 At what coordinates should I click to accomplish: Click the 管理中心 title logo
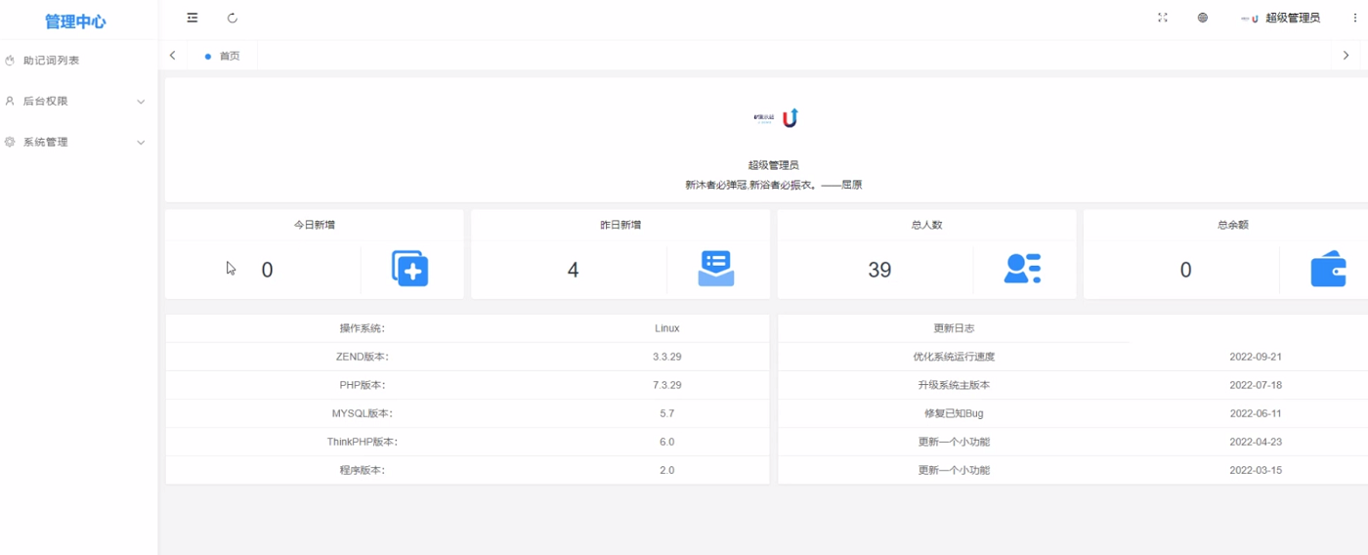[75, 21]
